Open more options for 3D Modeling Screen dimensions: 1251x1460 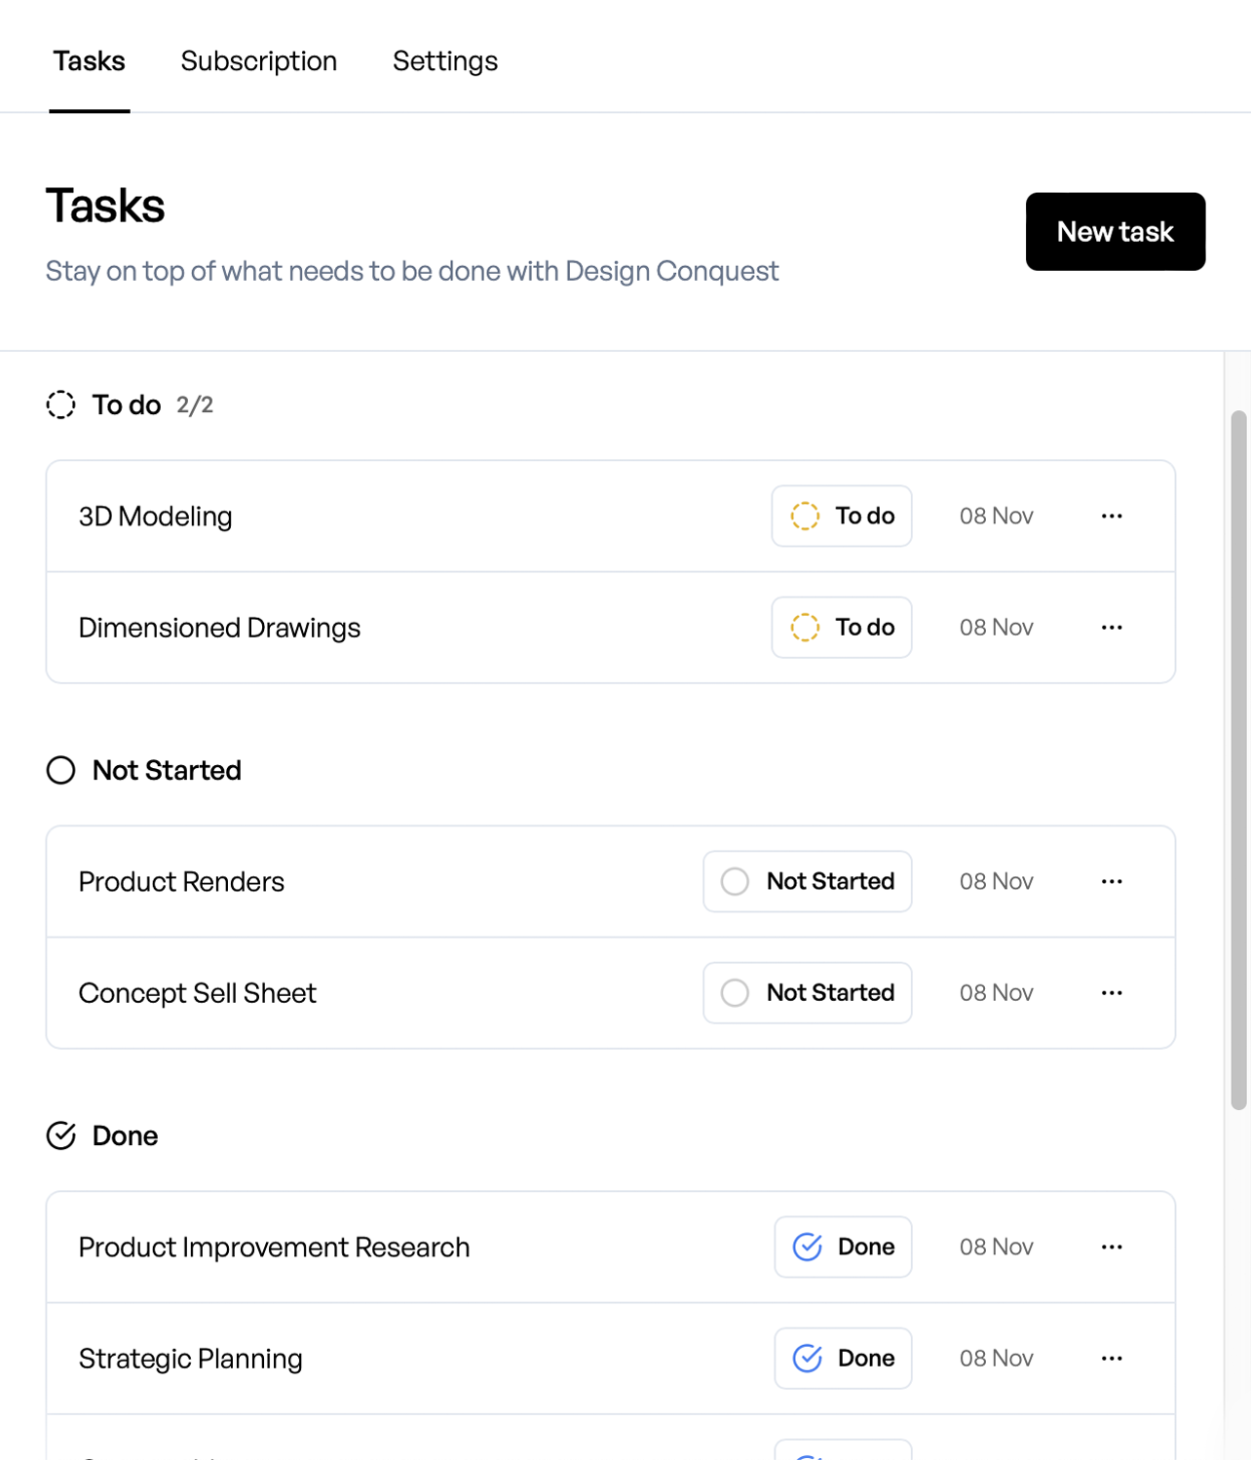[x=1112, y=516]
